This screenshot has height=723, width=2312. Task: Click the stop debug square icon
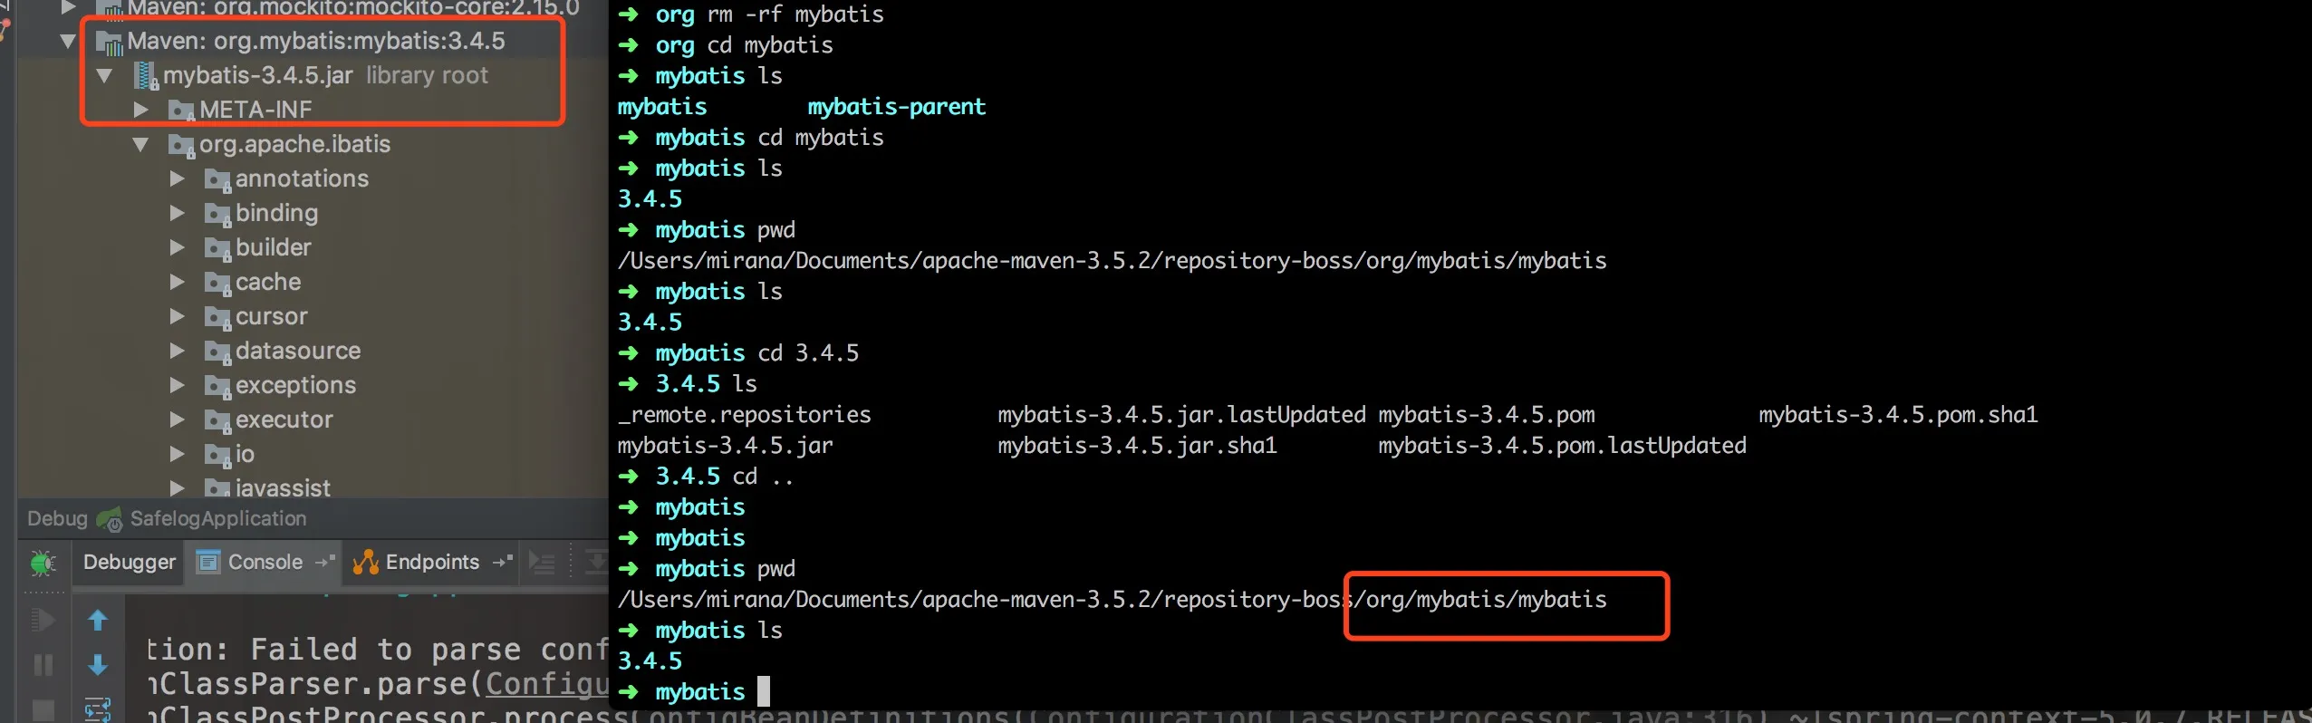pyautogui.click(x=42, y=709)
